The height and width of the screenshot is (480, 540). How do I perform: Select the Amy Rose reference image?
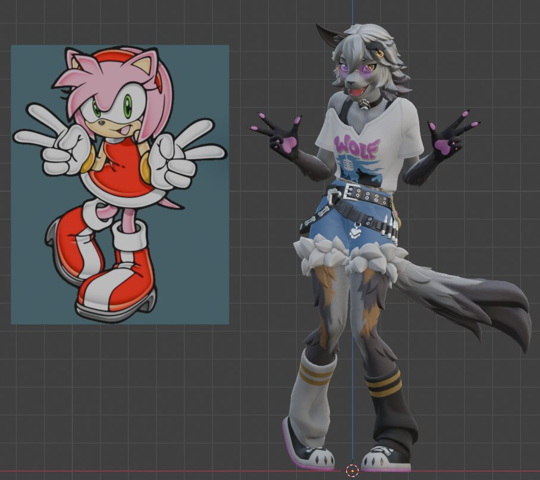(x=120, y=184)
